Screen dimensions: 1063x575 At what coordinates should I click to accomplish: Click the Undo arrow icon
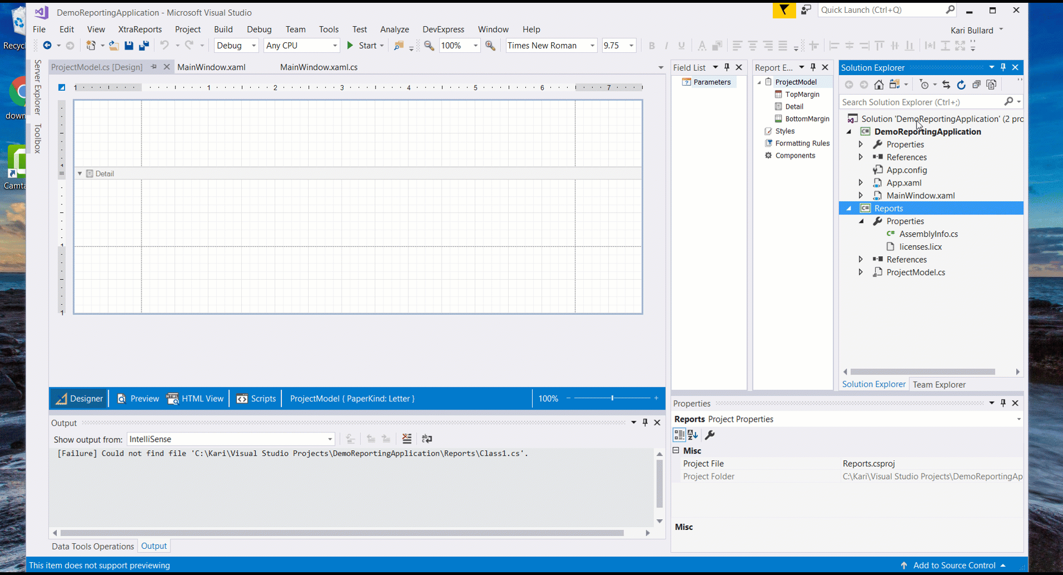pos(164,46)
